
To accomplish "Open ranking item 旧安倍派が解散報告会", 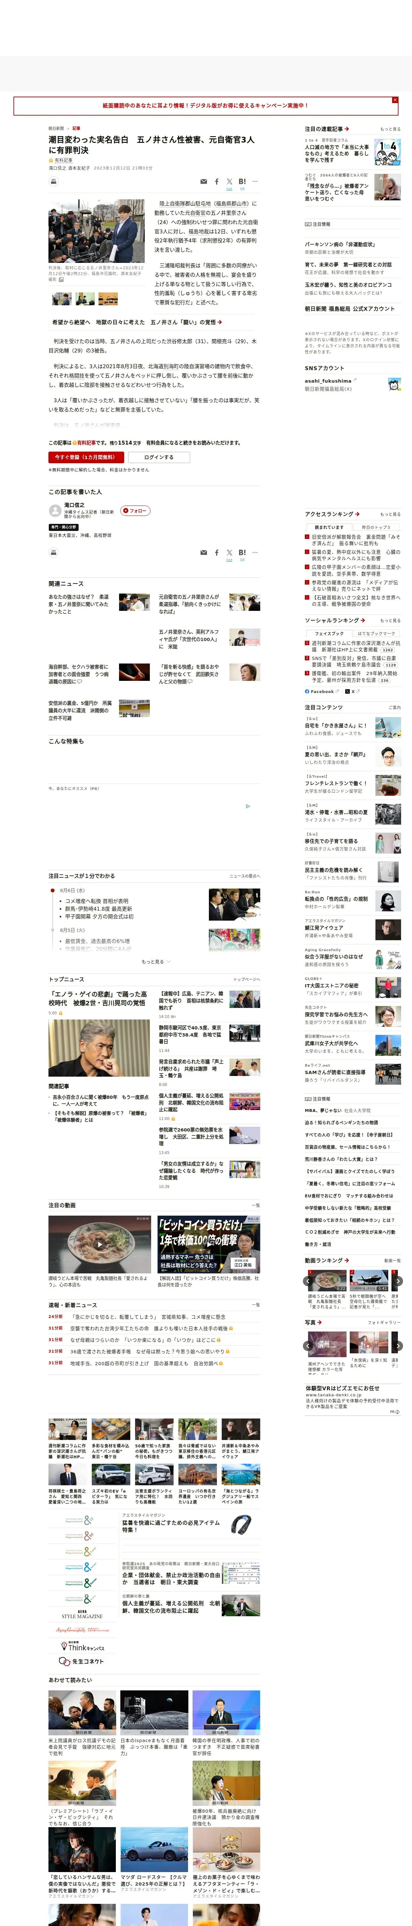I will [356, 540].
